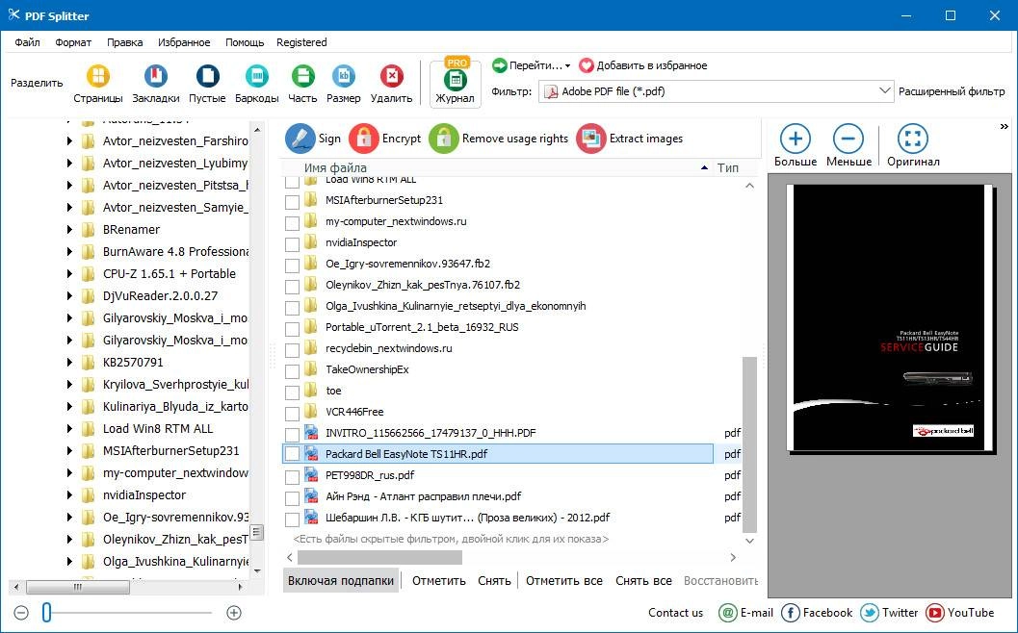The image size is (1018, 633).
Task: Check the TakeOwnershipEx folder box
Action: 292,369
